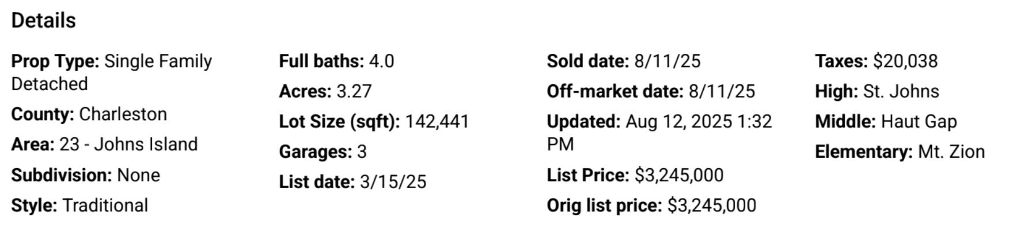Click the Details section heading

tap(44, 21)
